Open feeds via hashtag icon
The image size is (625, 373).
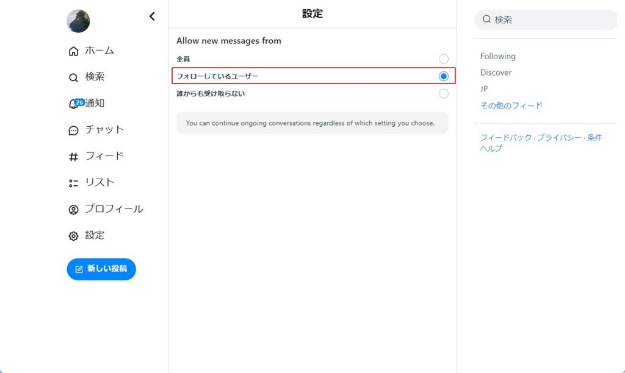pos(73,157)
